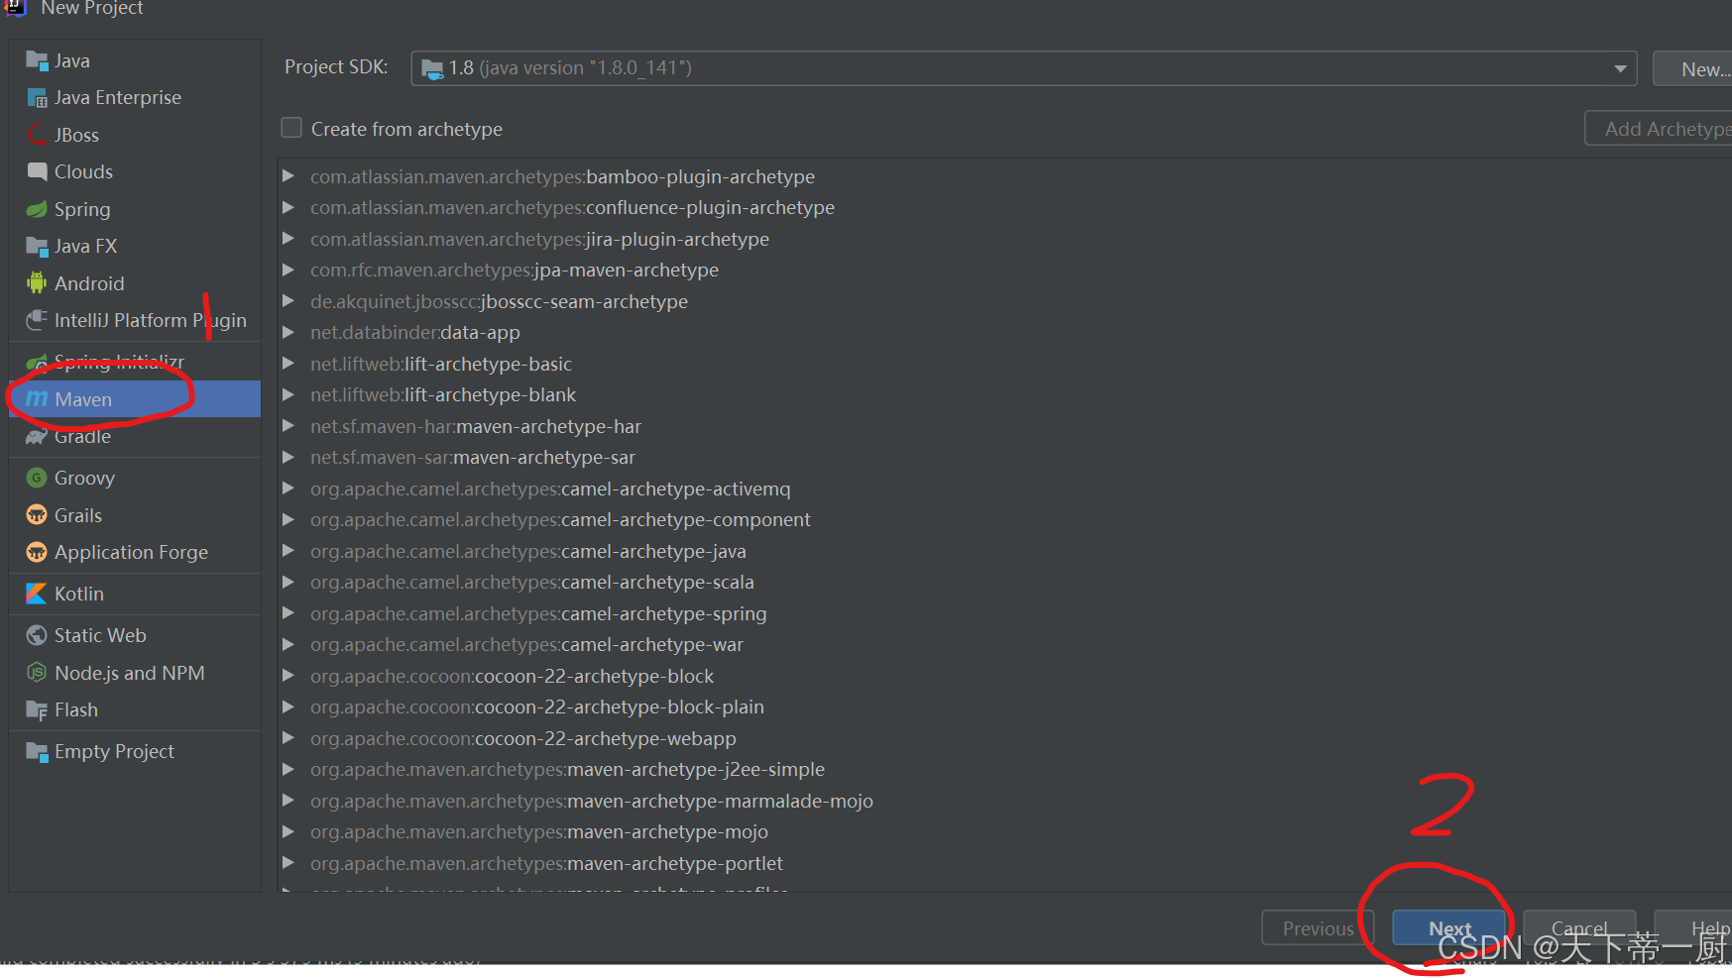Click the Java project type icon
This screenshot has height=978, width=1732.
point(37,61)
